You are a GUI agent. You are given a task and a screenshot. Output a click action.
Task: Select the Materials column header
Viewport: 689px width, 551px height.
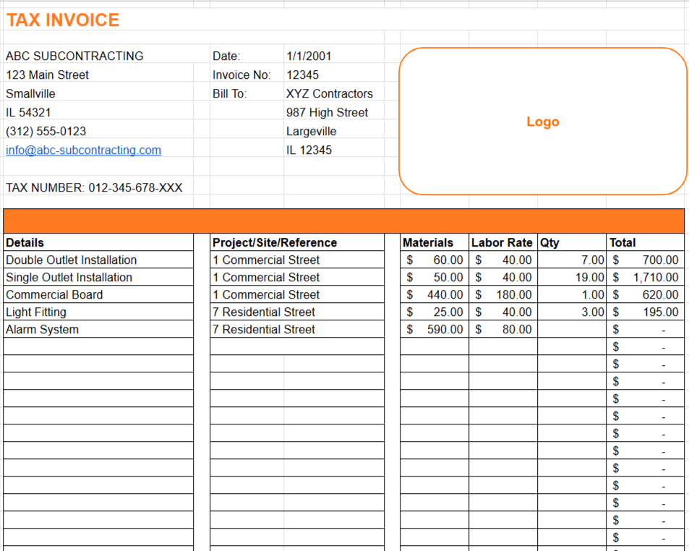pyautogui.click(x=435, y=242)
